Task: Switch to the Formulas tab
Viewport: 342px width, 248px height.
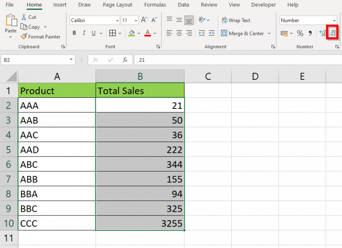Action: coord(155,5)
